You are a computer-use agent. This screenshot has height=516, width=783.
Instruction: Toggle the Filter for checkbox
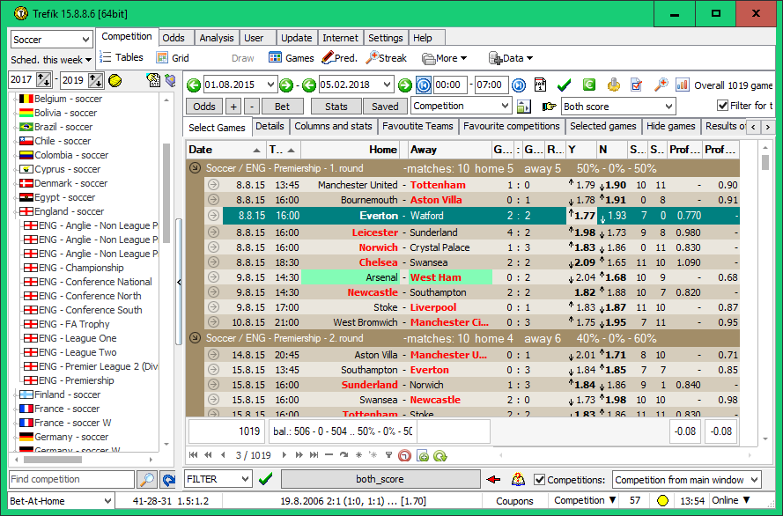(722, 106)
